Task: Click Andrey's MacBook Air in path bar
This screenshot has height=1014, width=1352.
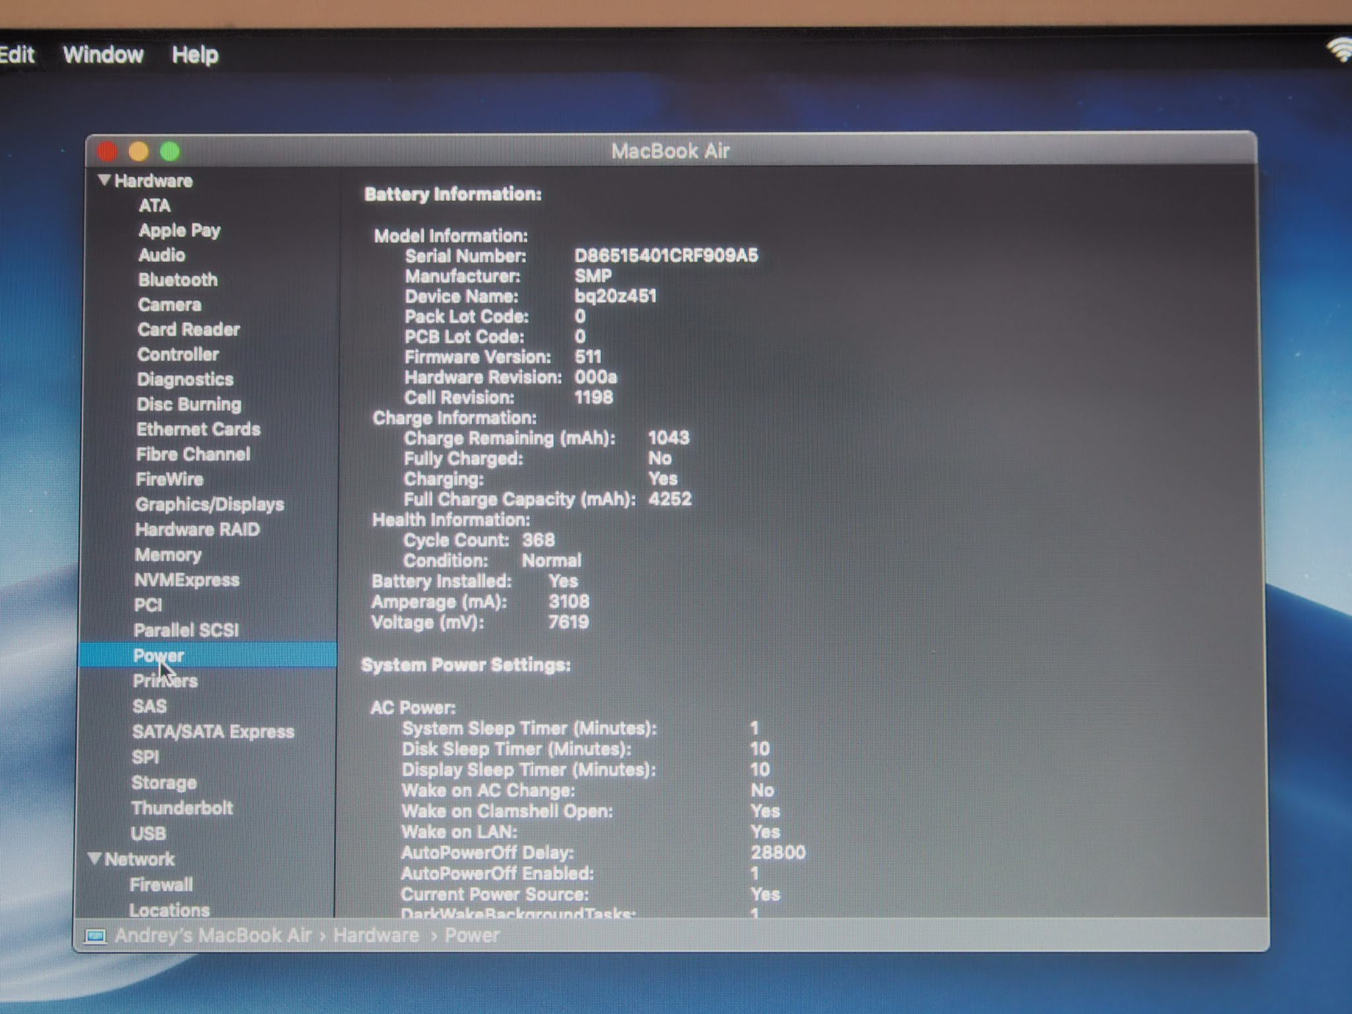Action: [213, 935]
